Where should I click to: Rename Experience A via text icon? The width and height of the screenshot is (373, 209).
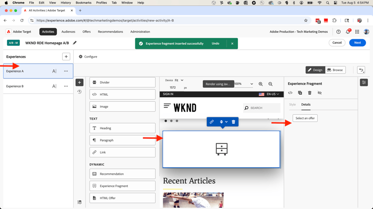[54, 71]
